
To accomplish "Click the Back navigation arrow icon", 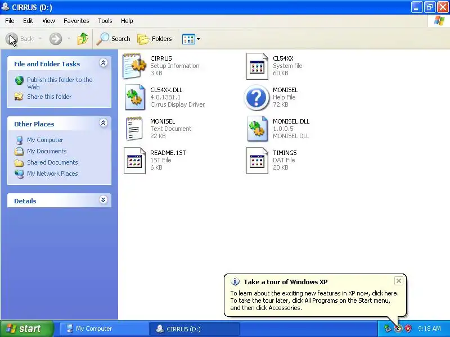I will point(11,39).
